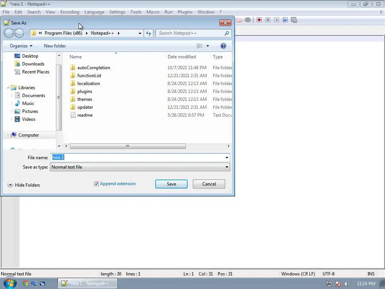Open the Macro menu
This screenshot has width=385, height=289.
(153, 12)
